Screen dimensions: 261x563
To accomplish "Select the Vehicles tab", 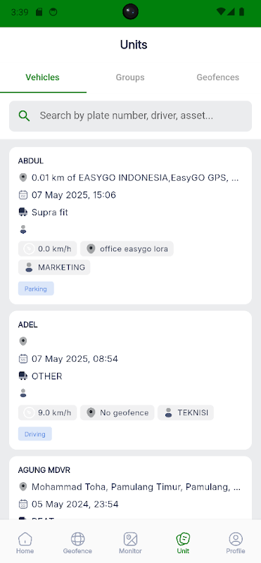I will click(x=42, y=77).
